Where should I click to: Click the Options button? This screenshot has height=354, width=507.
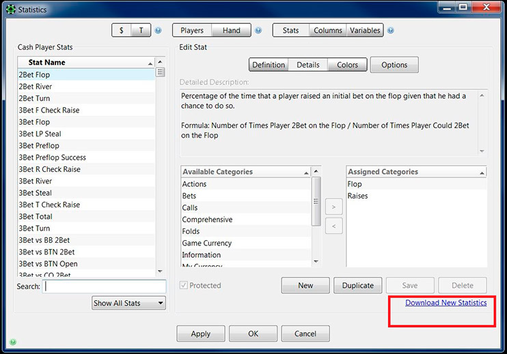click(394, 65)
